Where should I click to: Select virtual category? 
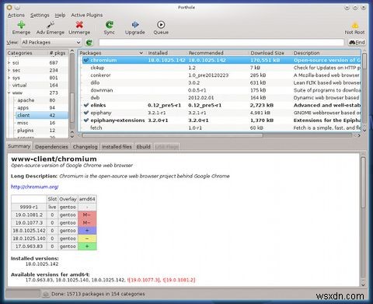(x=19, y=86)
